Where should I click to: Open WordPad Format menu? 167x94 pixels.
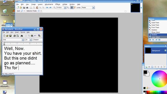(23, 32)
